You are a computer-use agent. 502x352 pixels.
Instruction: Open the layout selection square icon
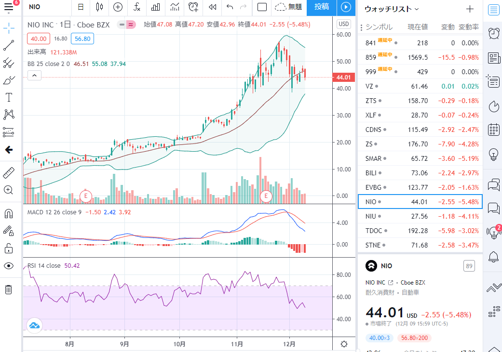pos(262,7)
